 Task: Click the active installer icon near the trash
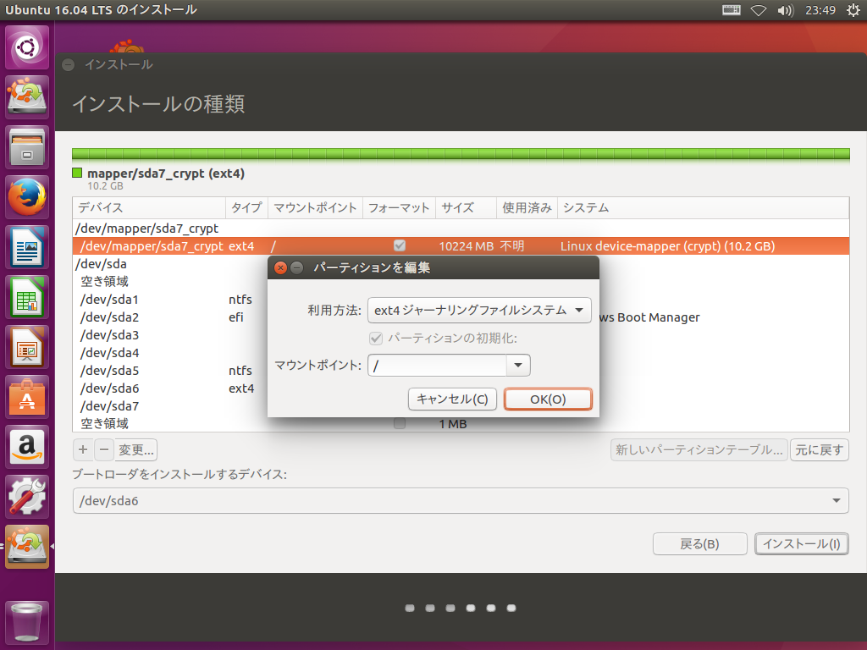pos(27,546)
